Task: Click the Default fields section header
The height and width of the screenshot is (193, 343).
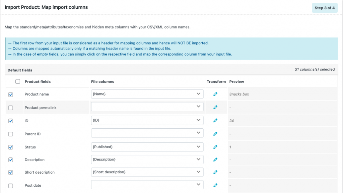Action: click(x=20, y=70)
